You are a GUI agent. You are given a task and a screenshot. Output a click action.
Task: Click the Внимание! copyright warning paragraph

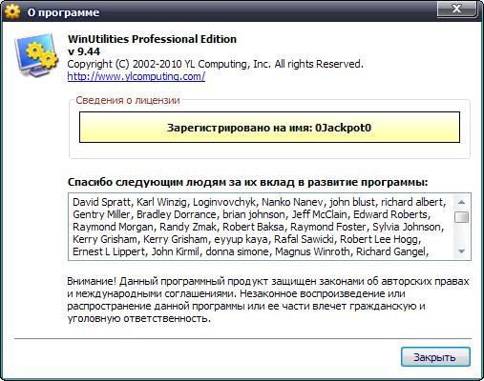click(x=268, y=300)
